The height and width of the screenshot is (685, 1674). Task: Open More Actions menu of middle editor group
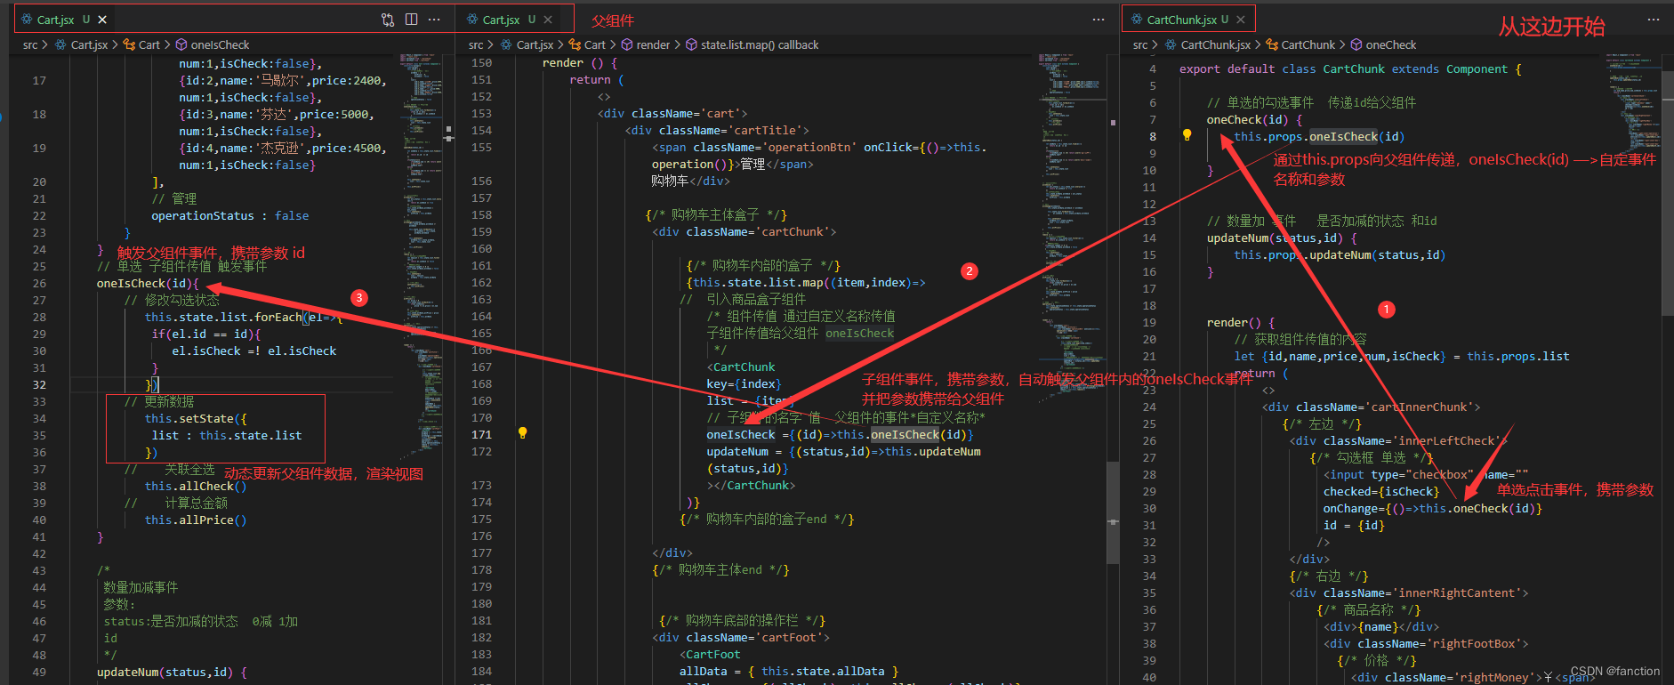click(1099, 20)
